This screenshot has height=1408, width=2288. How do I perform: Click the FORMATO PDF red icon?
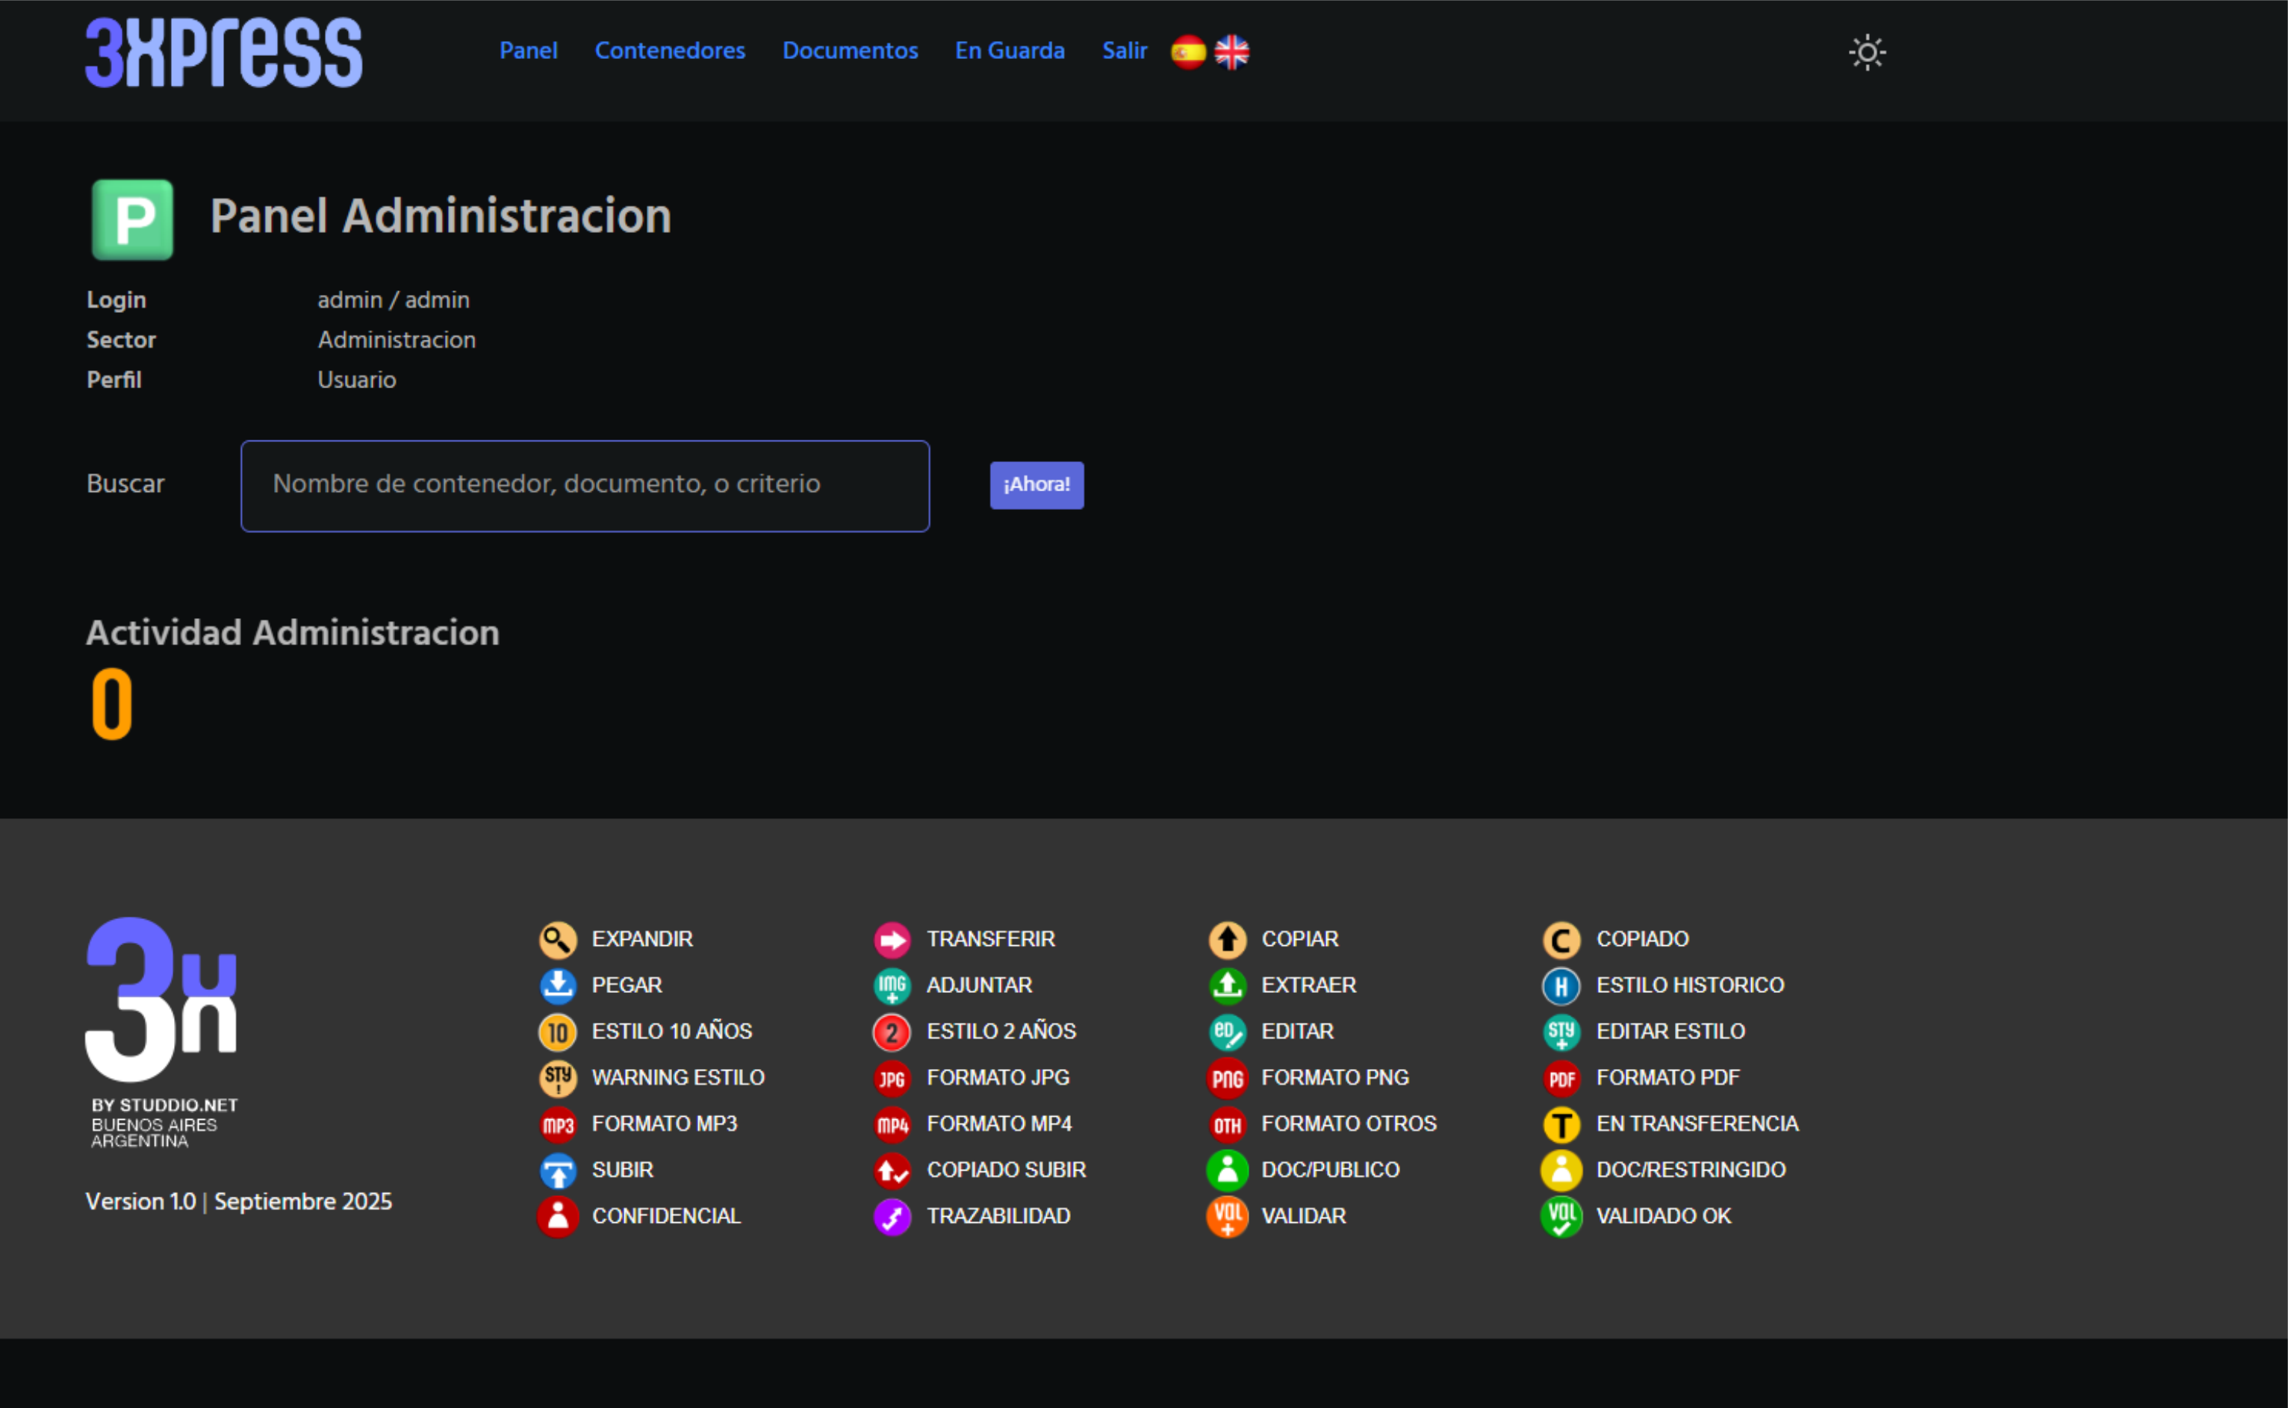coord(1561,1078)
